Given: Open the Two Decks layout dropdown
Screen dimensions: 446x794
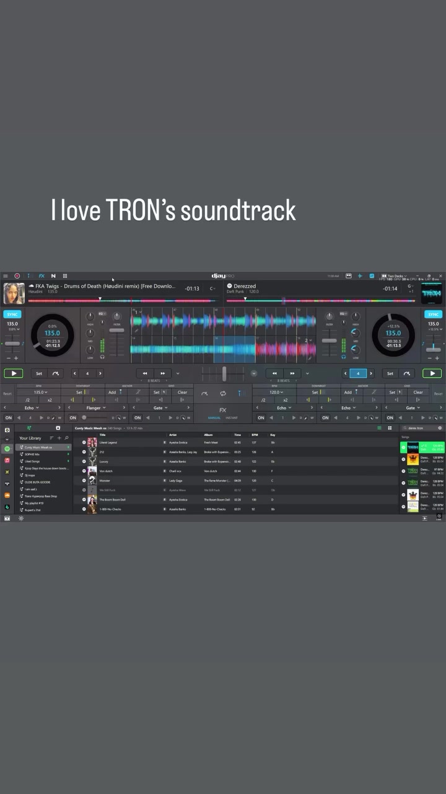Looking at the screenshot, I should coord(395,276).
